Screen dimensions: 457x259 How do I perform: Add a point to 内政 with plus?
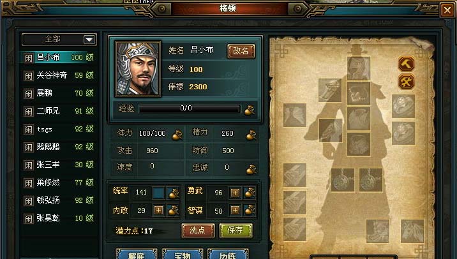pyautogui.click(x=158, y=210)
